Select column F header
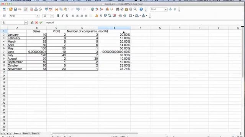The image size is (245, 137). click(x=140, y=28)
